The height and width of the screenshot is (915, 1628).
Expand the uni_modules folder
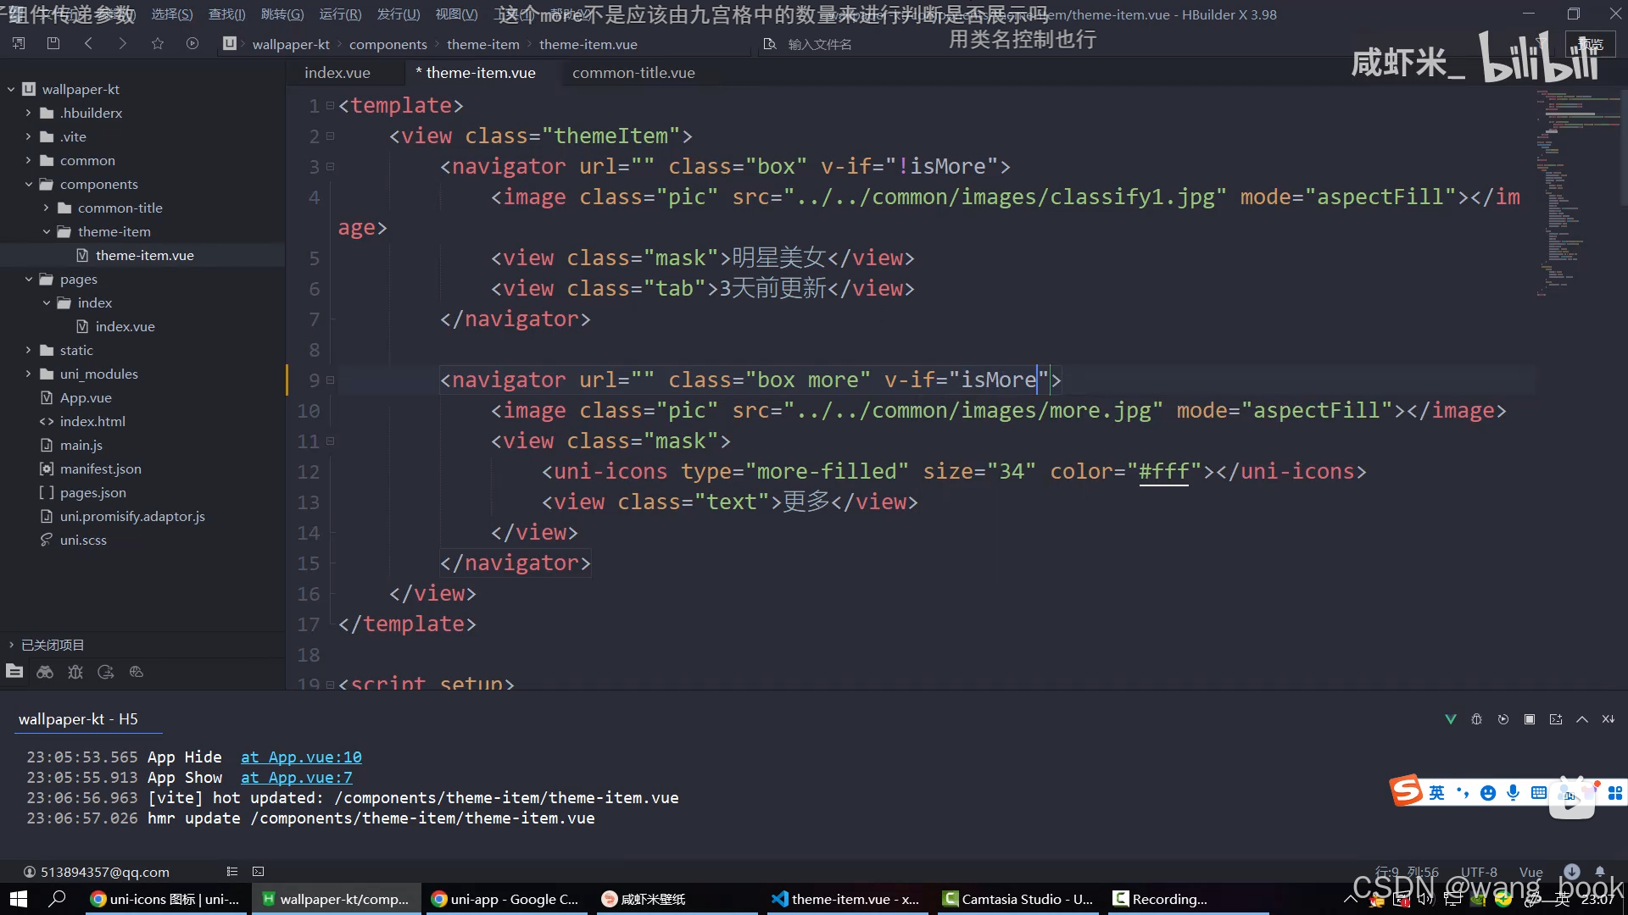point(28,374)
